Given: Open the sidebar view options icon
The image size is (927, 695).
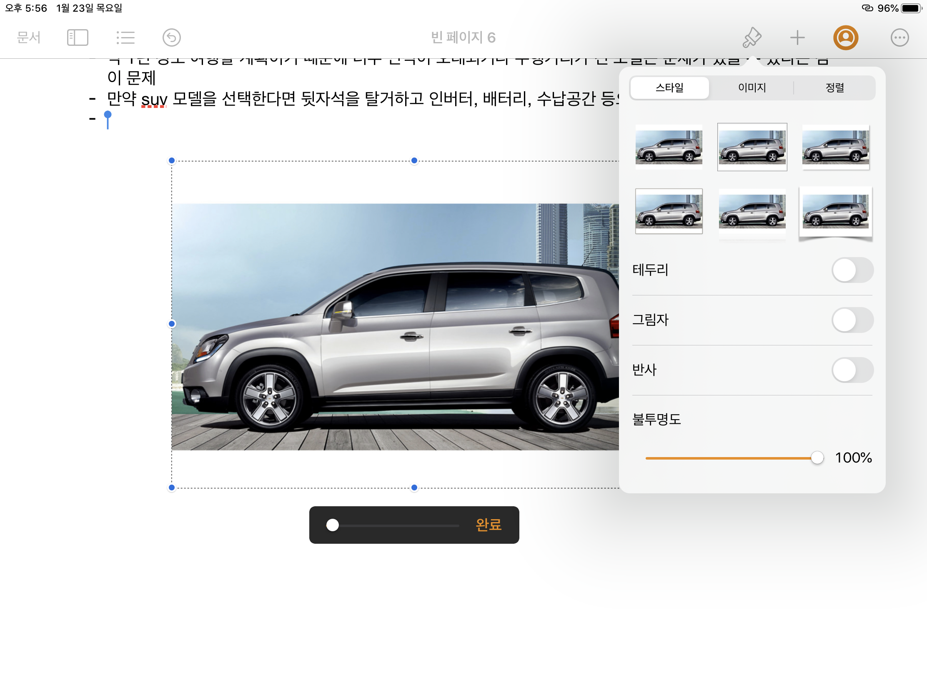Looking at the screenshot, I should point(78,37).
